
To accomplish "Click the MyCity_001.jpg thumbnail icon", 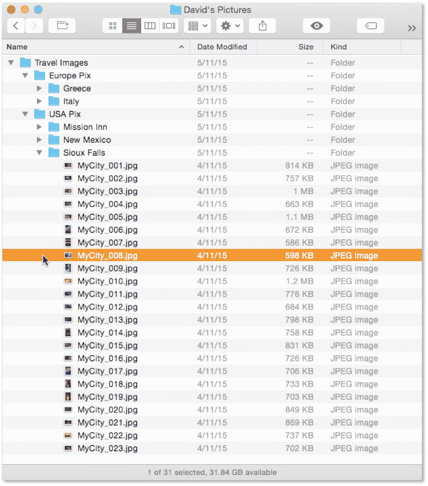I will tap(68, 166).
